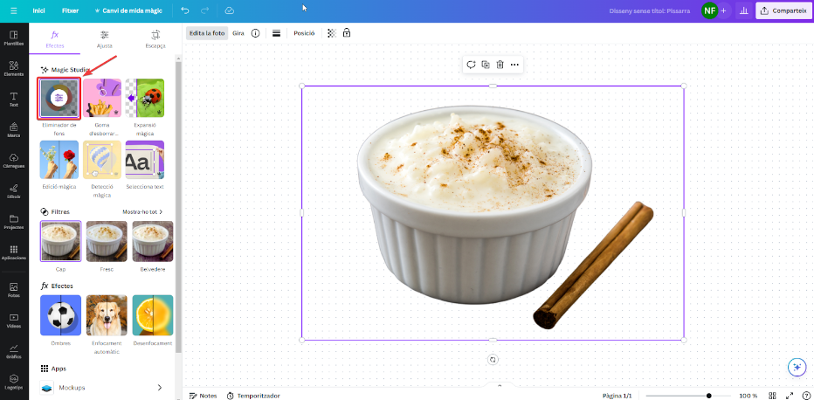
Task: Open Projectes in sidebar
Action: pos(14,222)
